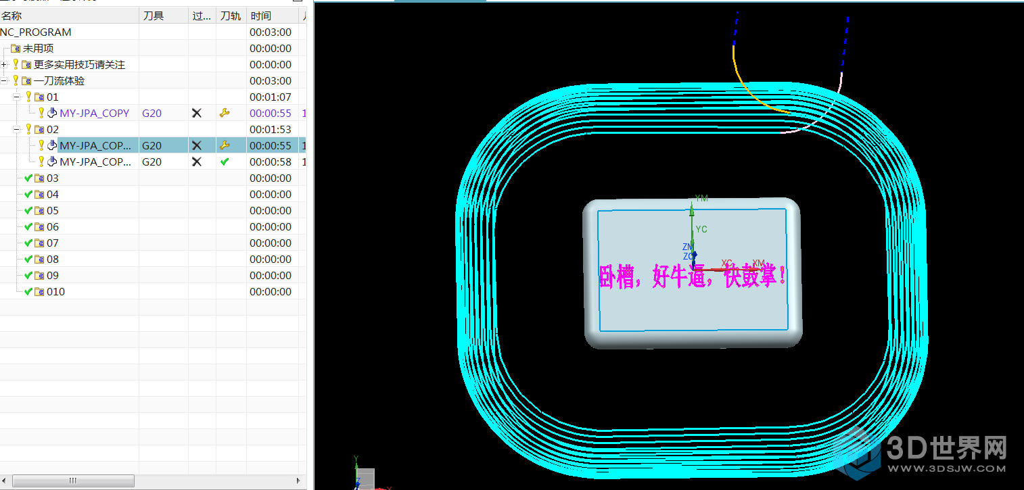Select program group 010
This screenshot has height=490, width=1024.
pos(56,292)
